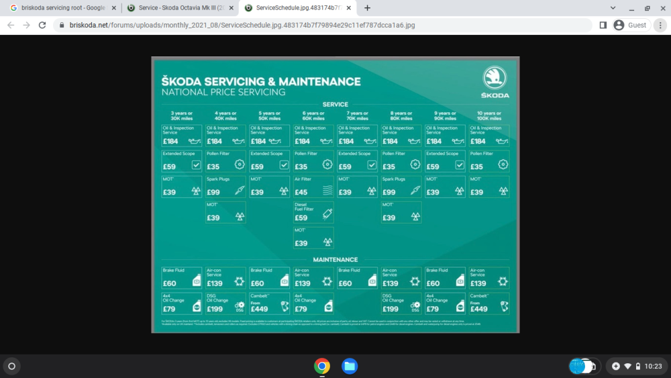Check the battery status icon

638,366
